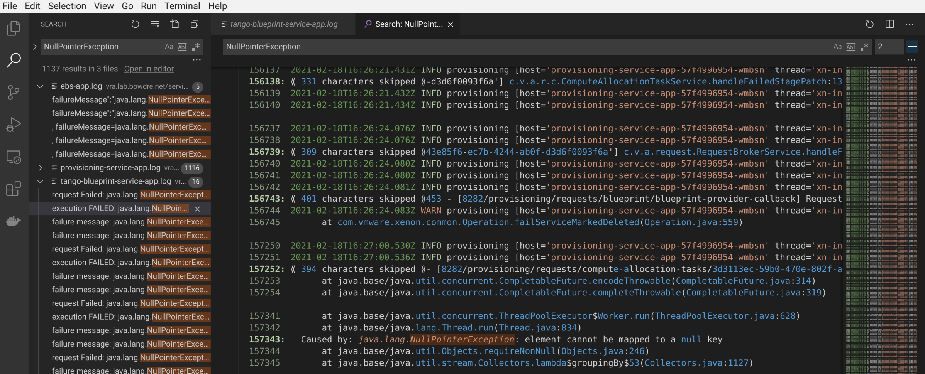Open editor More Actions menu
This screenshot has width=925, height=374.
click(910, 24)
